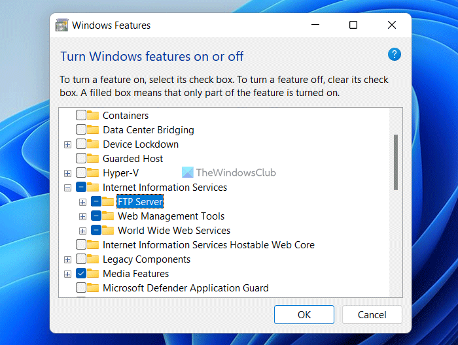Expand the Device Lockdown node
Image resolution: width=458 pixels, height=345 pixels.
click(67, 144)
